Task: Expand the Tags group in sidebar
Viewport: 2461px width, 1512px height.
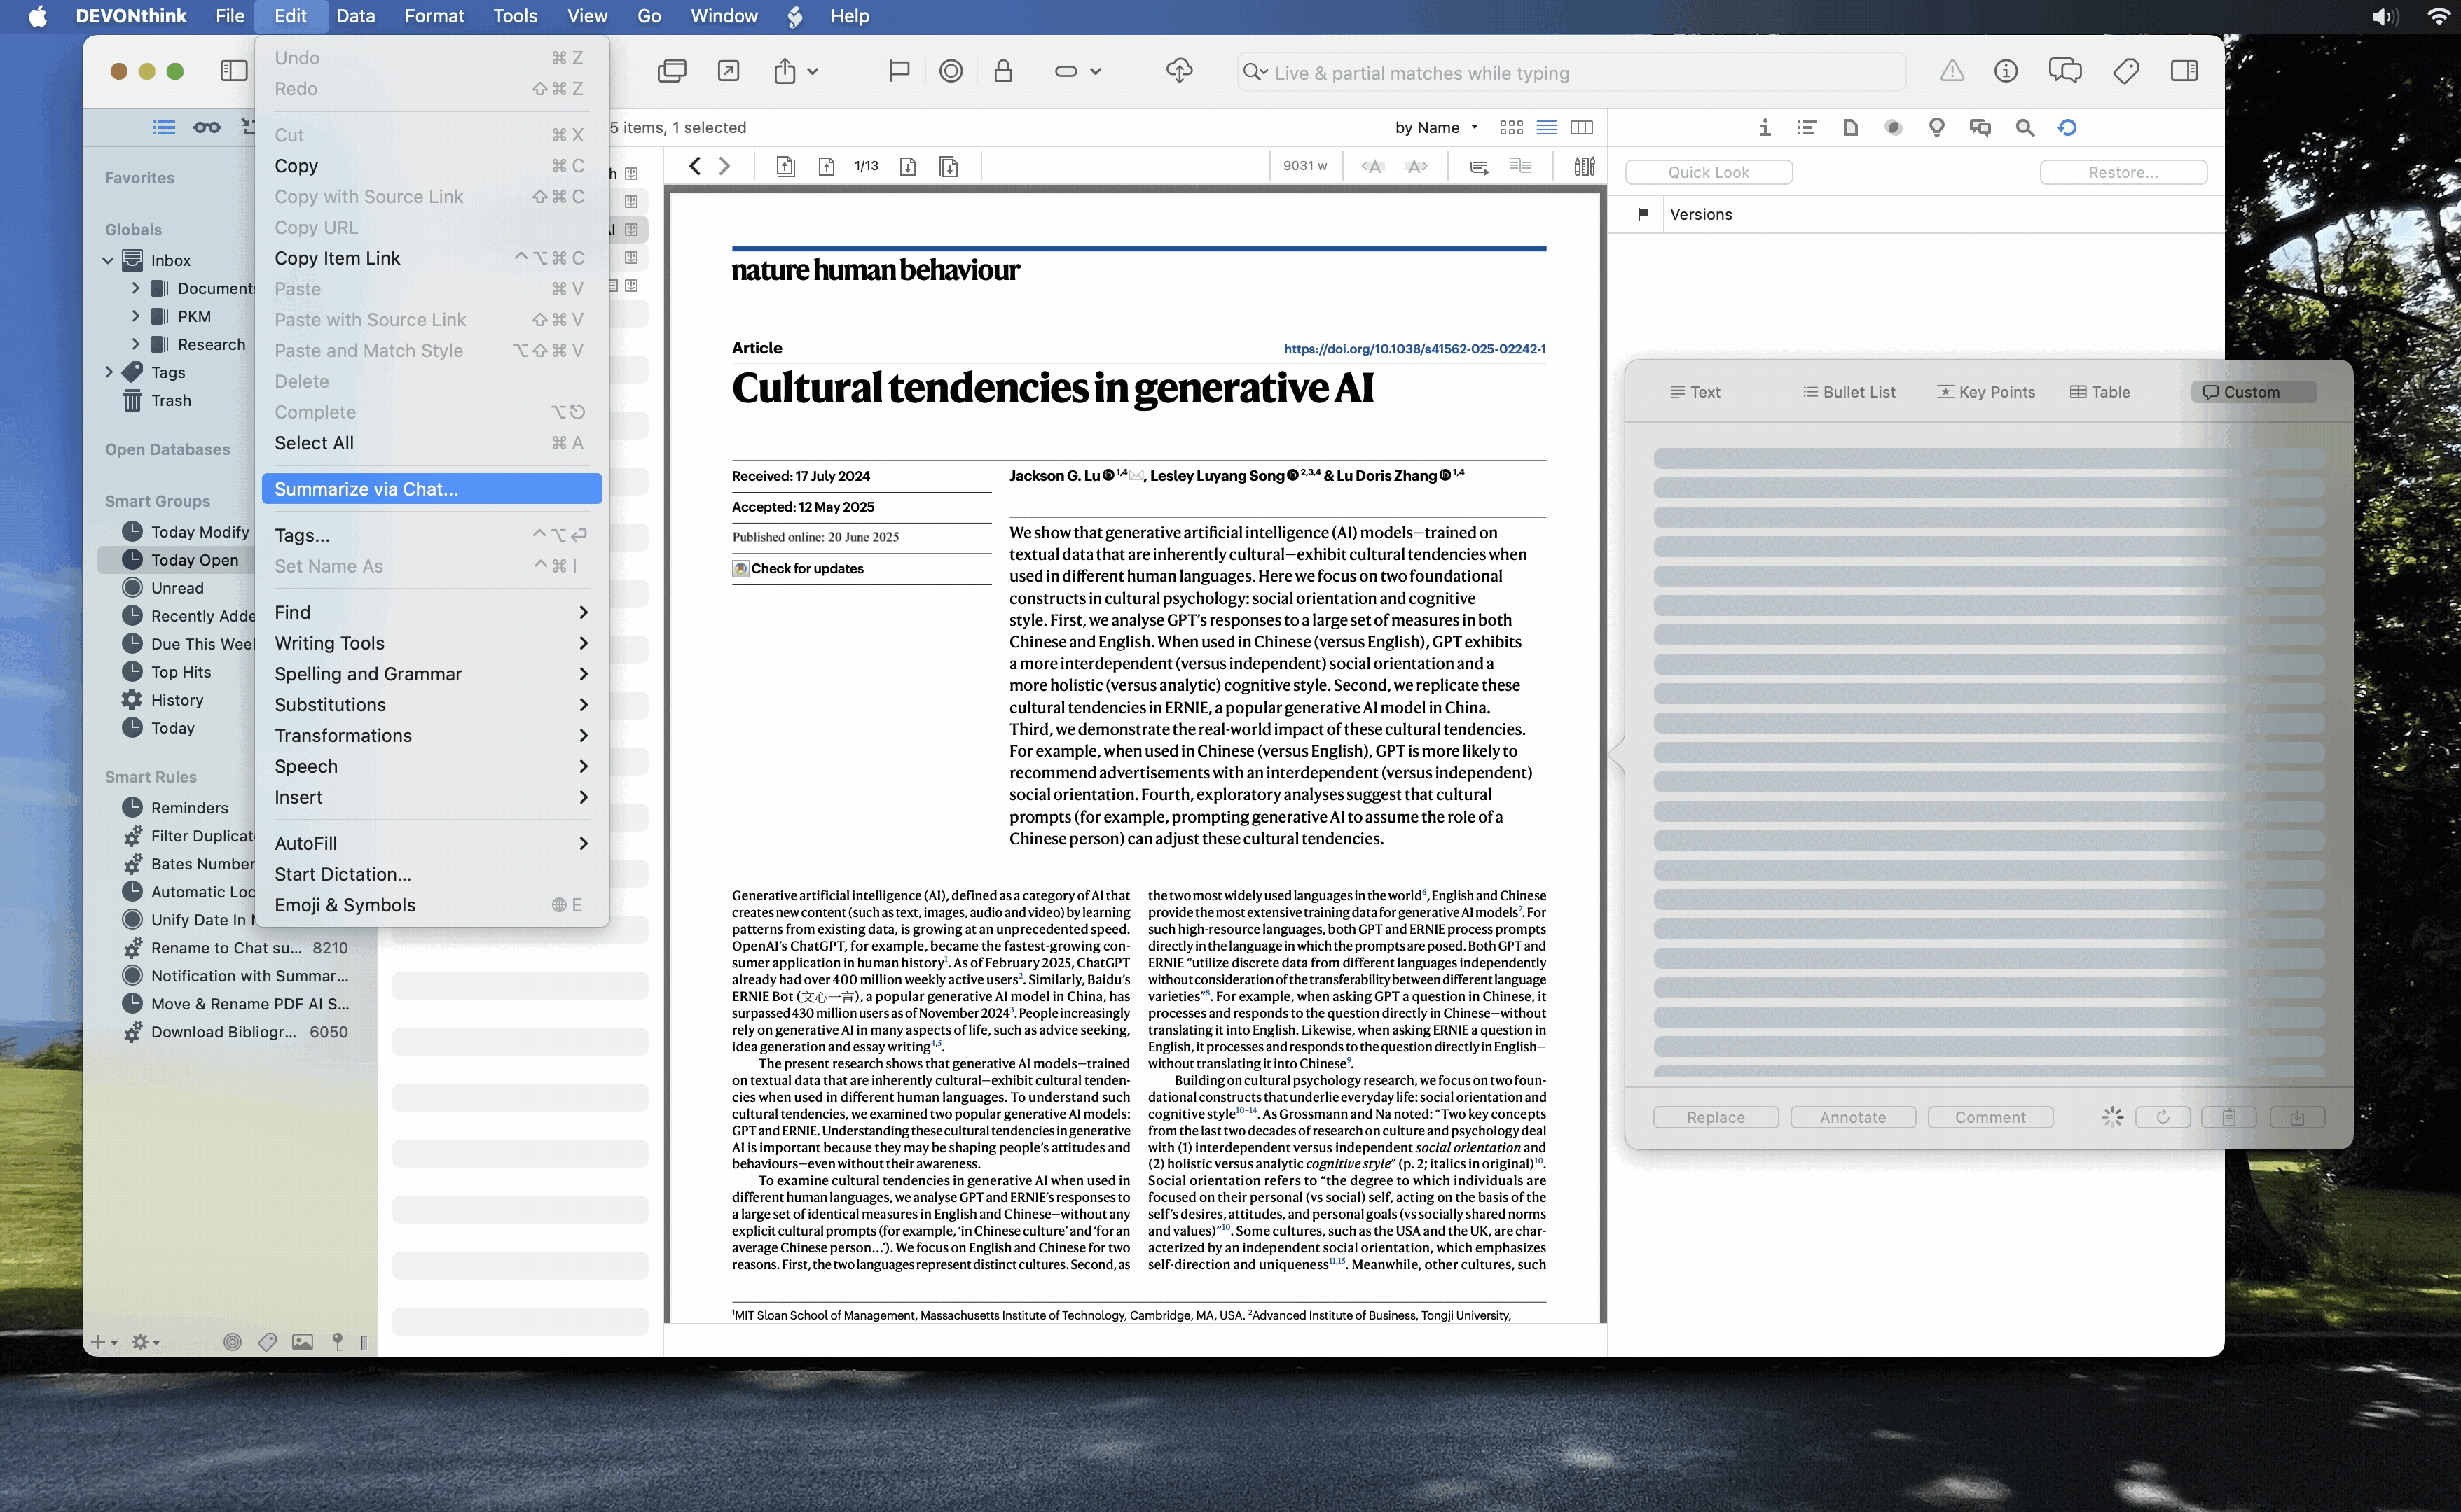Action: pos(109,372)
